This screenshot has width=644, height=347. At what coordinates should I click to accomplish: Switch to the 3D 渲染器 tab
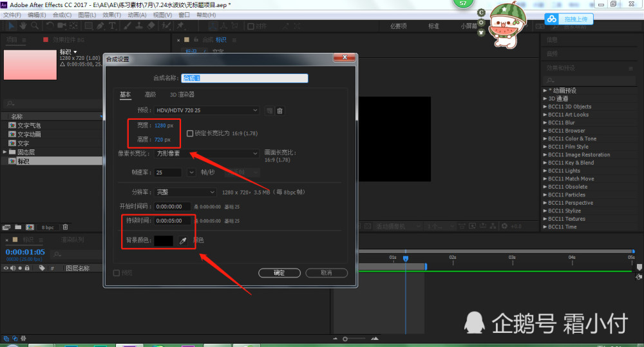(x=182, y=95)
